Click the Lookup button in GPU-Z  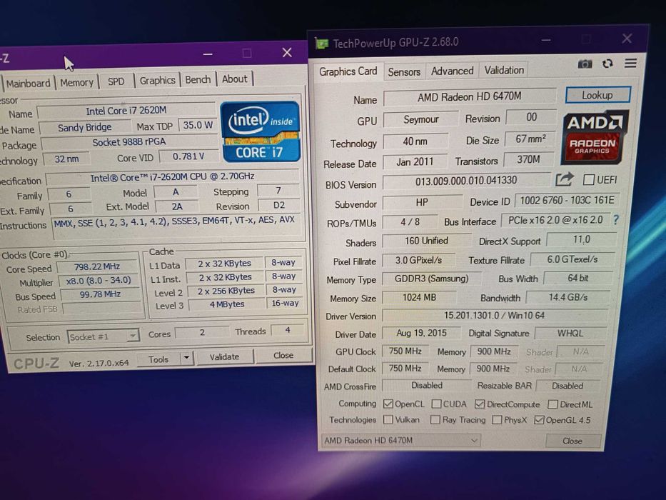coord(597,95)
